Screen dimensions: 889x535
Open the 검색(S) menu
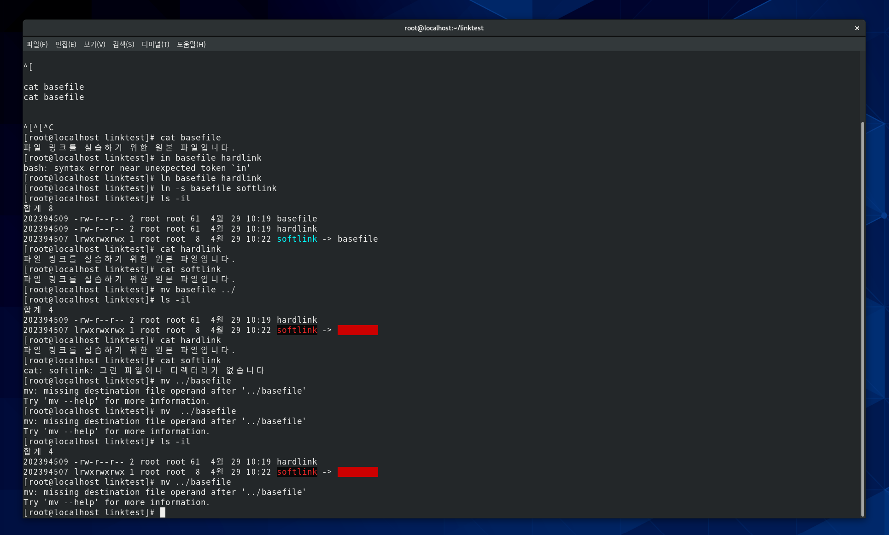click(x=123, y=44)
